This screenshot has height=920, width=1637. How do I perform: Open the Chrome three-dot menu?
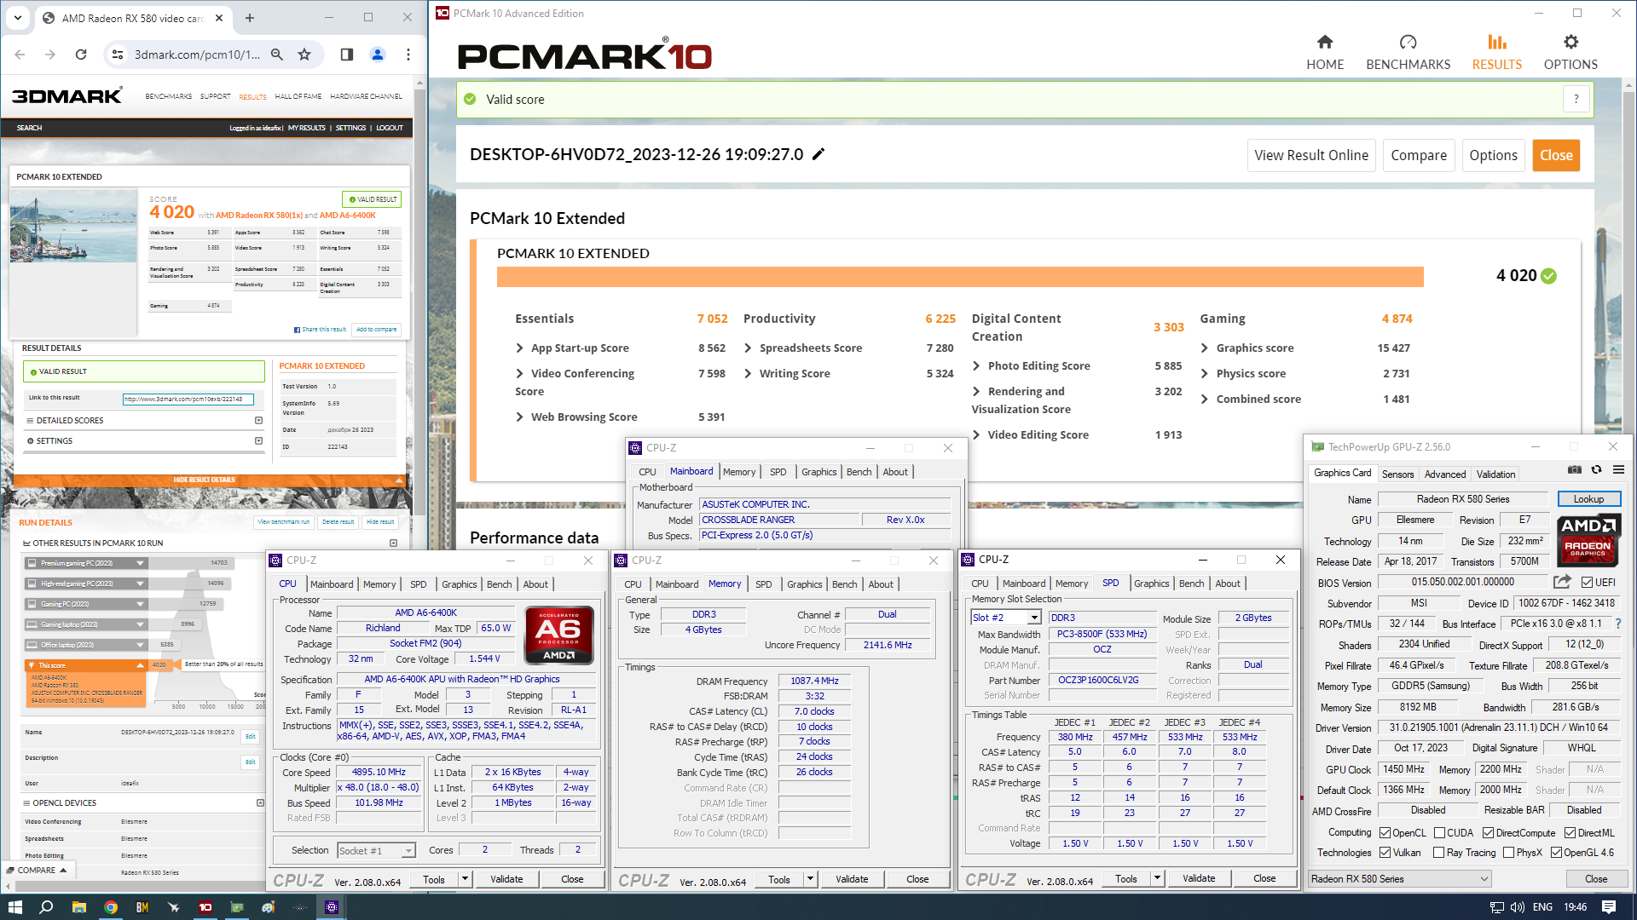(x=408, y=55)
